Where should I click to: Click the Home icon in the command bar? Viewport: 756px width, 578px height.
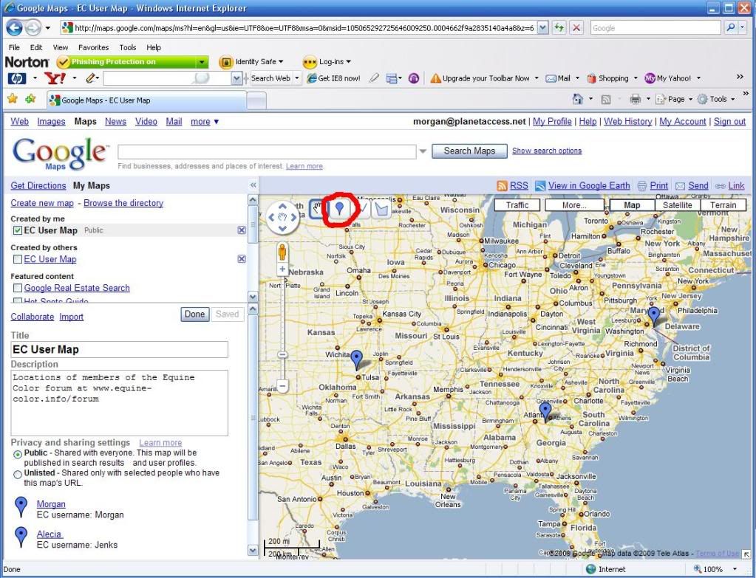(578, 99)
